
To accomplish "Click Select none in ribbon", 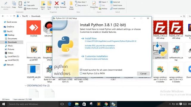I will point(116,5).
